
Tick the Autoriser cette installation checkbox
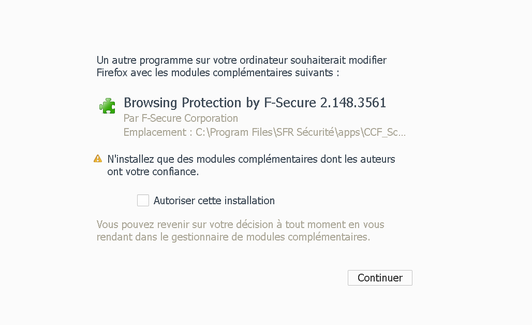[143, 201]
